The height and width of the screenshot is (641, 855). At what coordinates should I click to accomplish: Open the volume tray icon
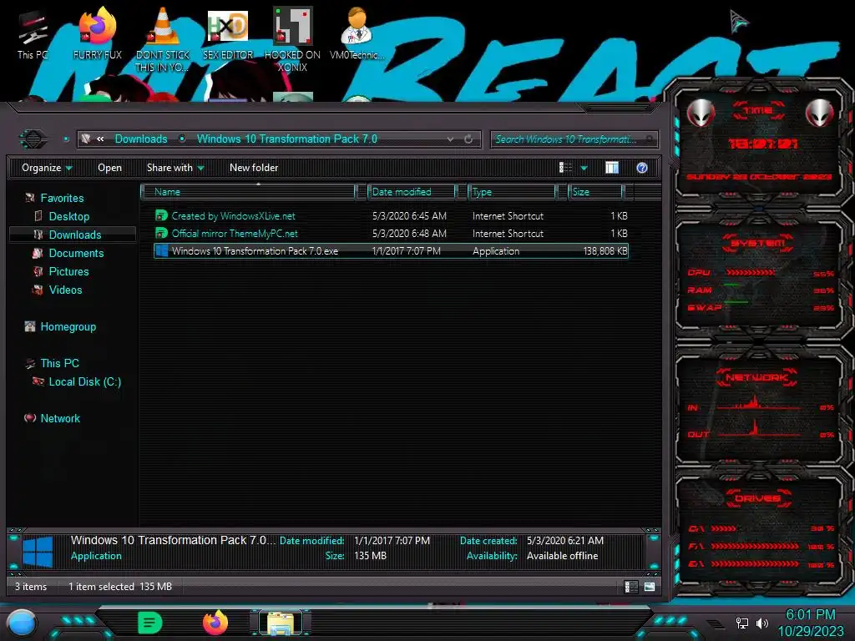(761, 623)
